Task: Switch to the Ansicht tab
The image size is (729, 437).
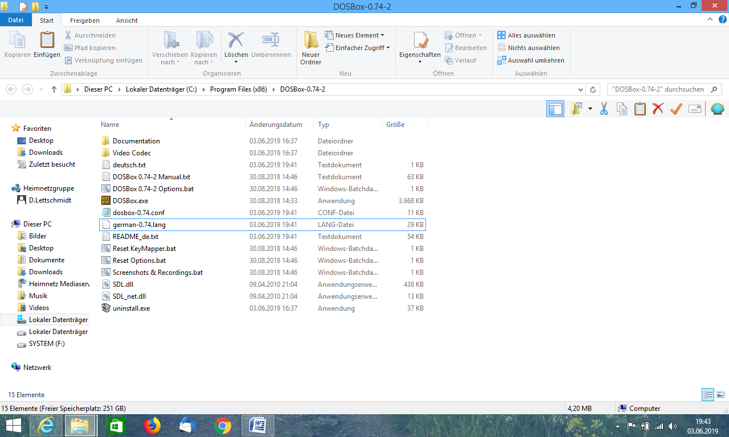Action: point(127,20)
